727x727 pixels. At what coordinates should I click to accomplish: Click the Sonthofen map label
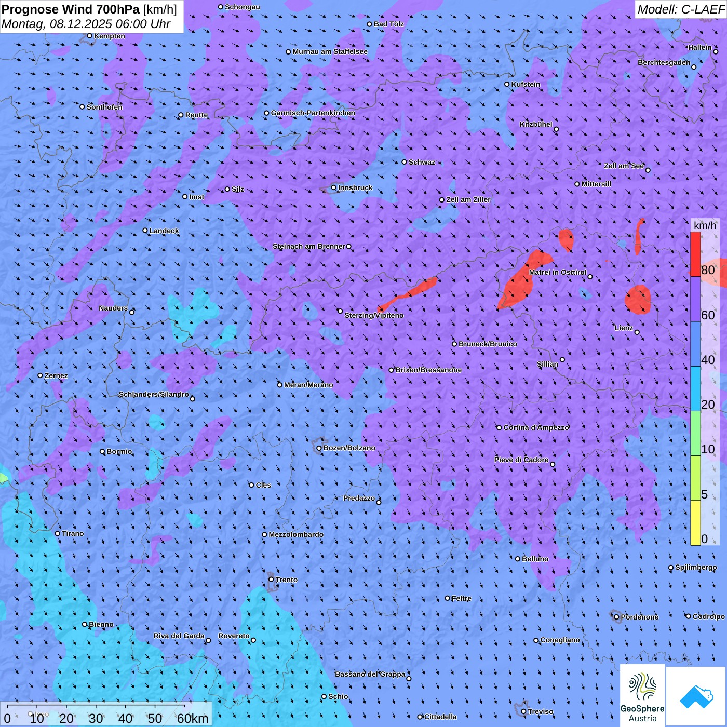[x=104, y=107]
